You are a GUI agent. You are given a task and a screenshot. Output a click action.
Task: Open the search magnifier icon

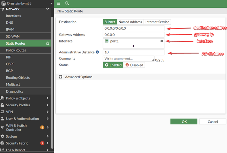pos(67,3)
